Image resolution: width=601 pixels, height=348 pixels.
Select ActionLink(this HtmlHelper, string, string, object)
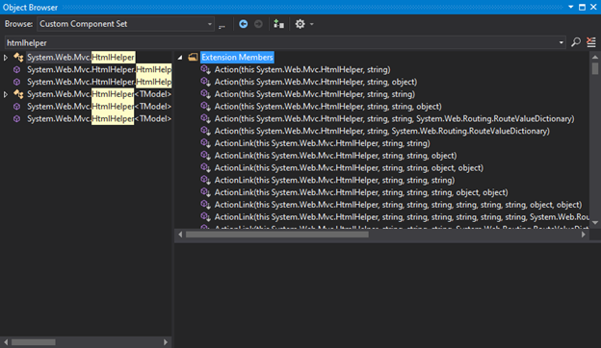[x=335, y=156]
